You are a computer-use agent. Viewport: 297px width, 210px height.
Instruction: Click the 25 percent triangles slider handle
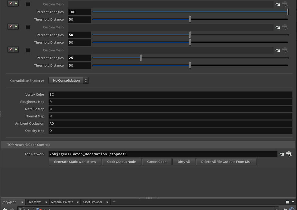[x=141, y=58]
